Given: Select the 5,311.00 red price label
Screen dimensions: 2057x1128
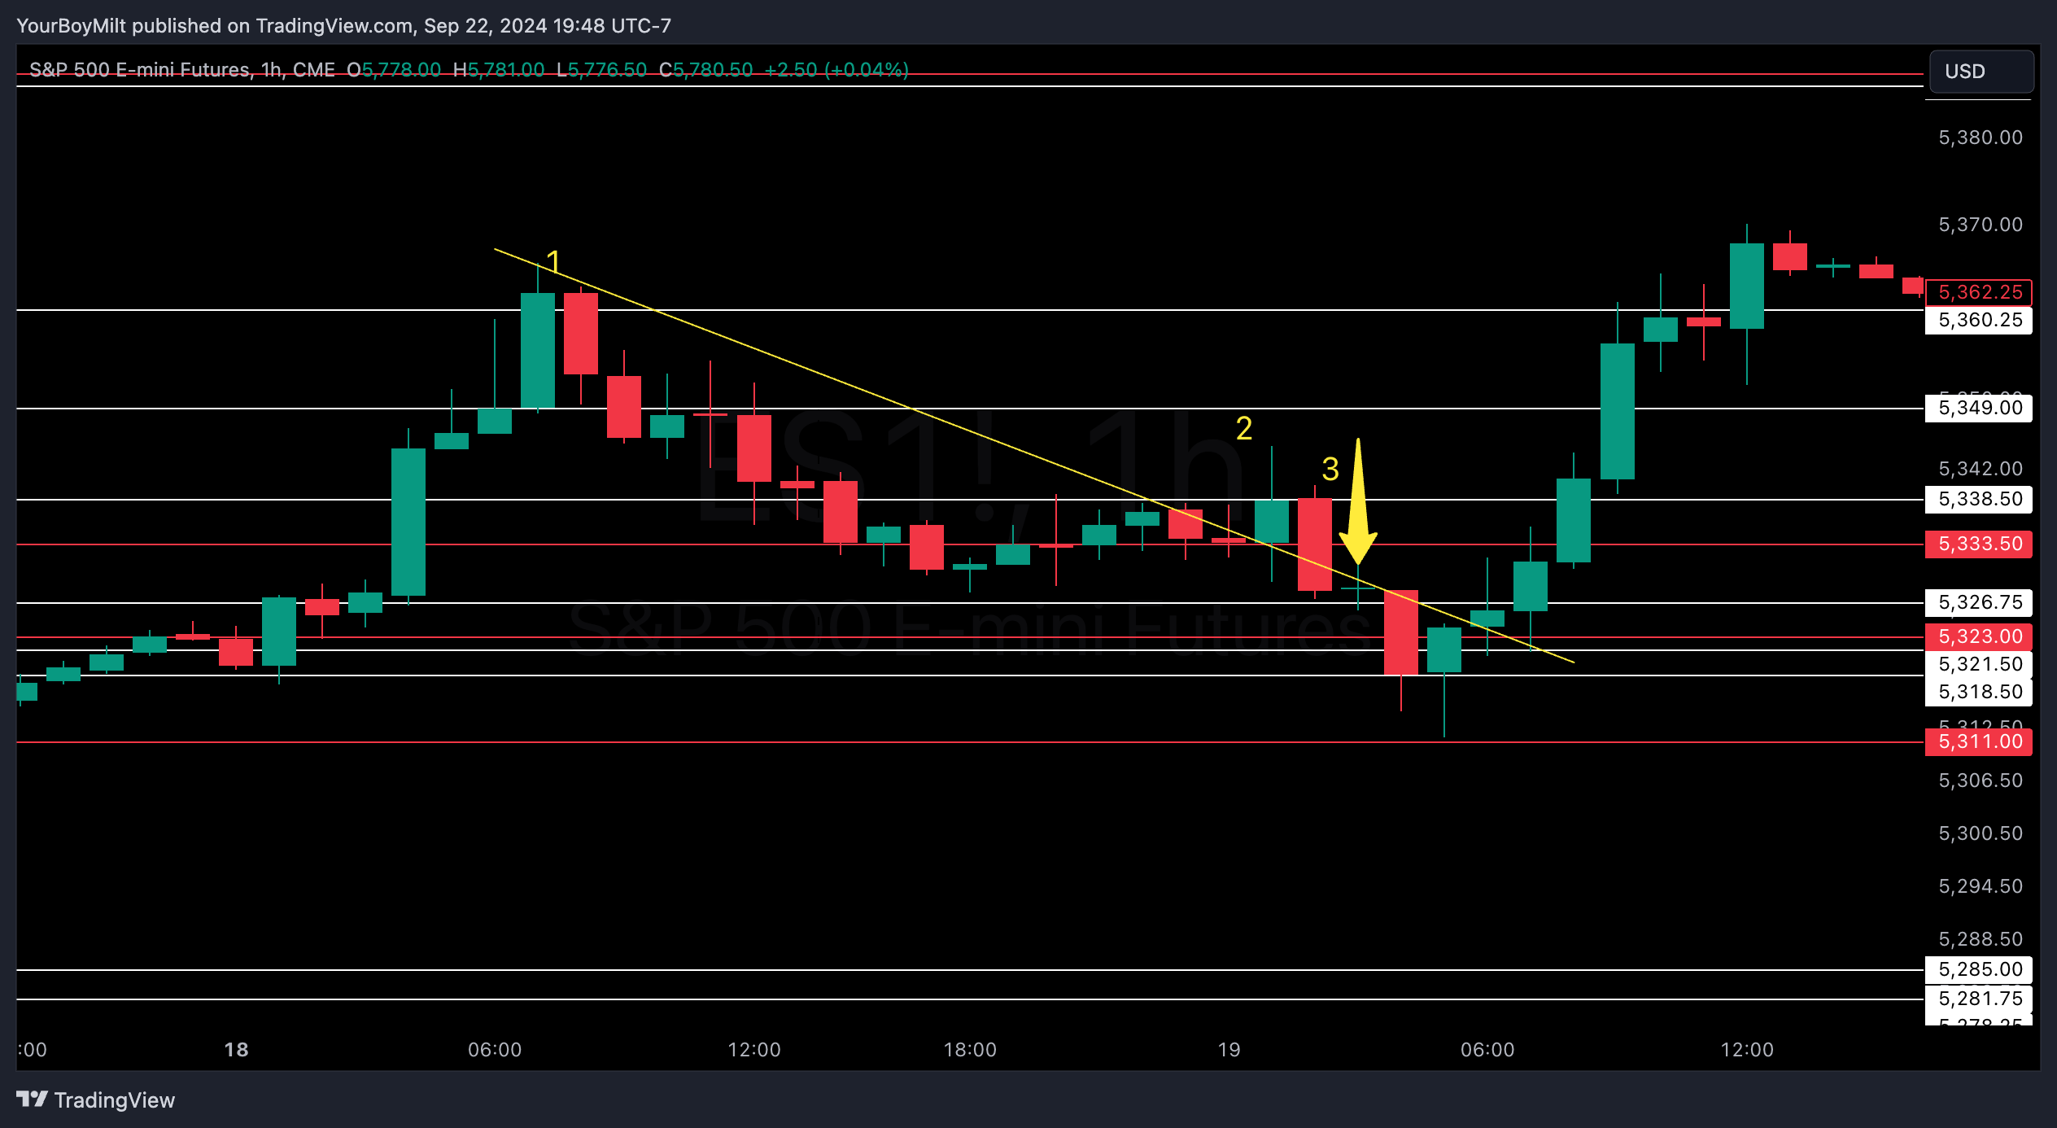Looking at the screenshot, I should pos(1979,741).
